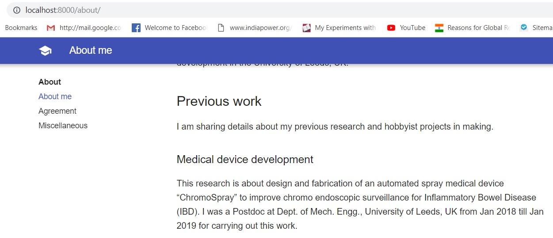
Task: Click the Sitemap bookmark checkmark icon
Action: coord(524,28)
